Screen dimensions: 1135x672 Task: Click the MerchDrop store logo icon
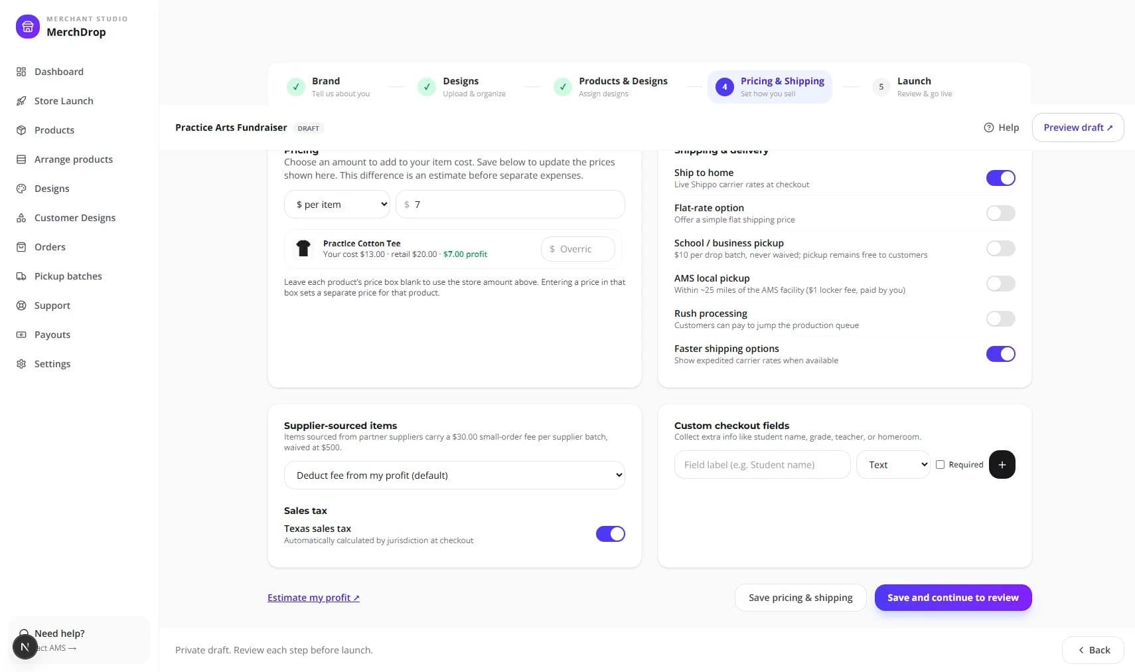pos(27,27)
